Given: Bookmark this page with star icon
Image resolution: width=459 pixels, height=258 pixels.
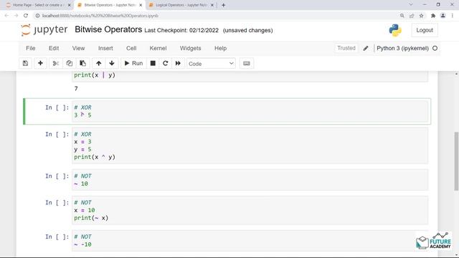Looking at the screenshot, I should 421,16.
